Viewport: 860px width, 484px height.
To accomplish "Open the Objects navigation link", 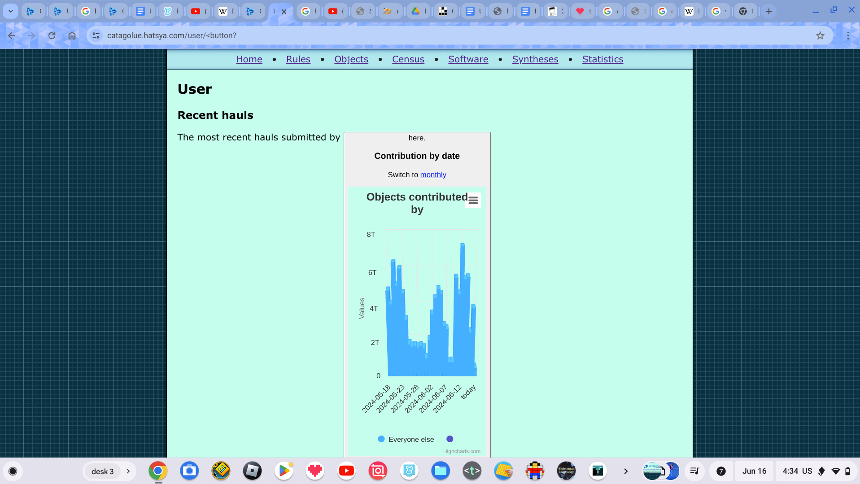I will coord(351,59).
